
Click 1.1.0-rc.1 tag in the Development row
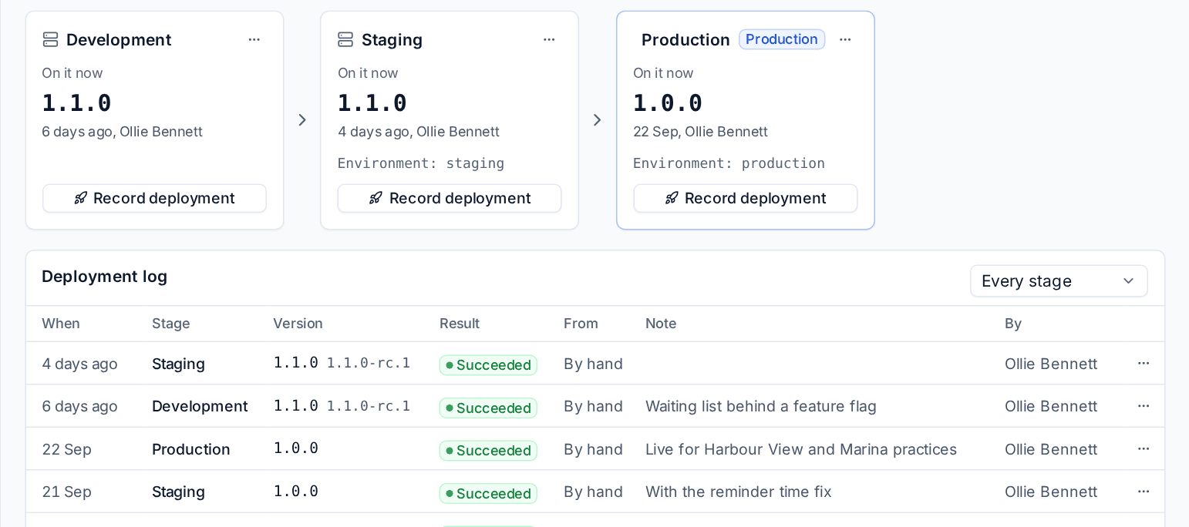369,406
